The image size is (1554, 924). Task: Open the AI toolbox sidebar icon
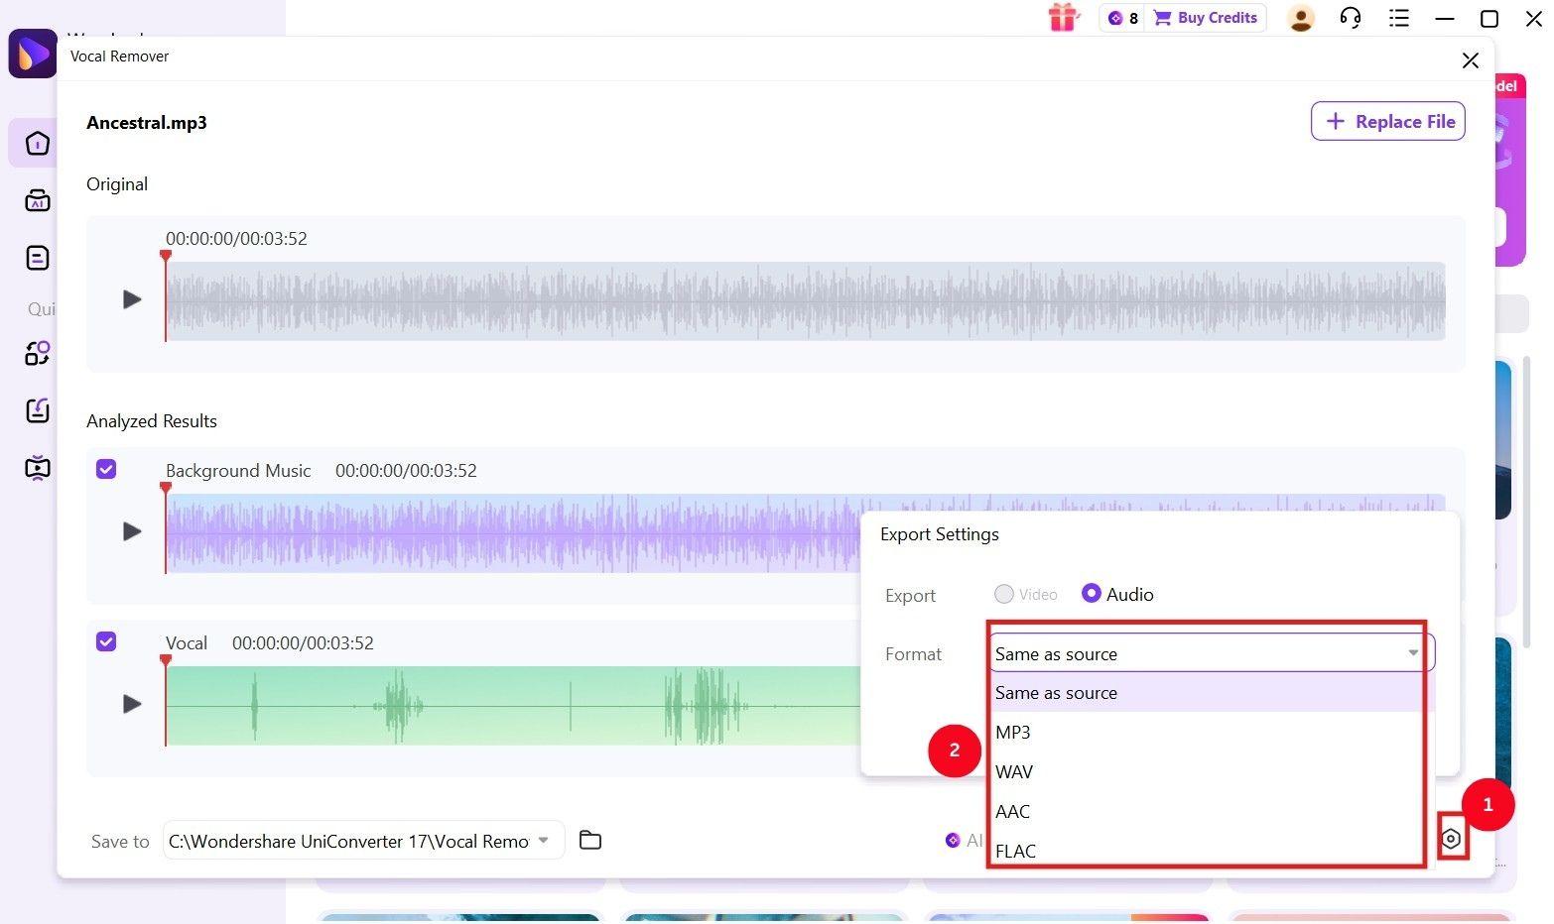[38, 201]
